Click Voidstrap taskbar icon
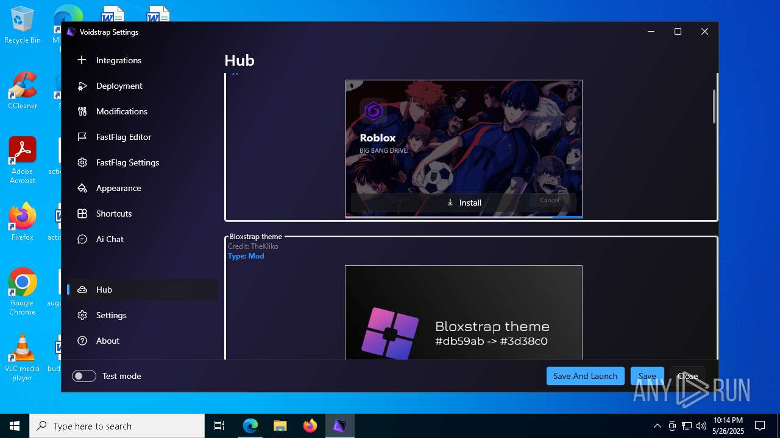Image resolution: width=780 pixels, height=438 pixels. (339, 426)
